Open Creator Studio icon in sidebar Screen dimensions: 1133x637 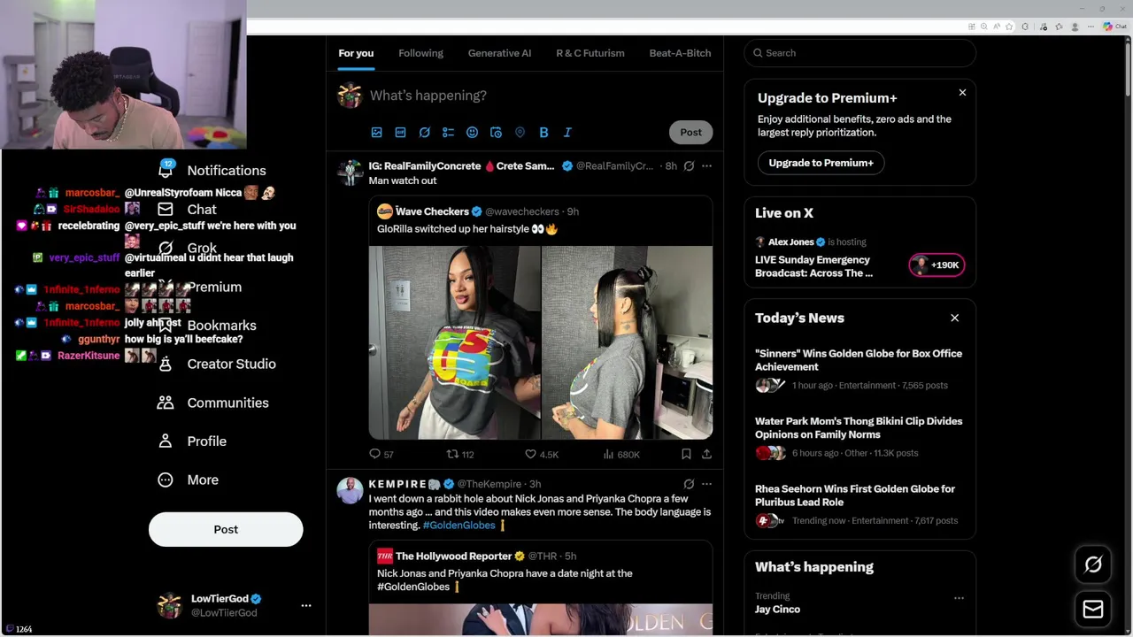[x=166, y=364]
